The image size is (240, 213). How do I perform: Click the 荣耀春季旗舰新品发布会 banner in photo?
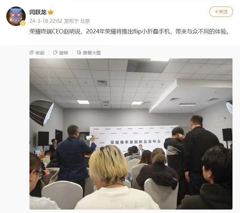click(x=135, y=142)
